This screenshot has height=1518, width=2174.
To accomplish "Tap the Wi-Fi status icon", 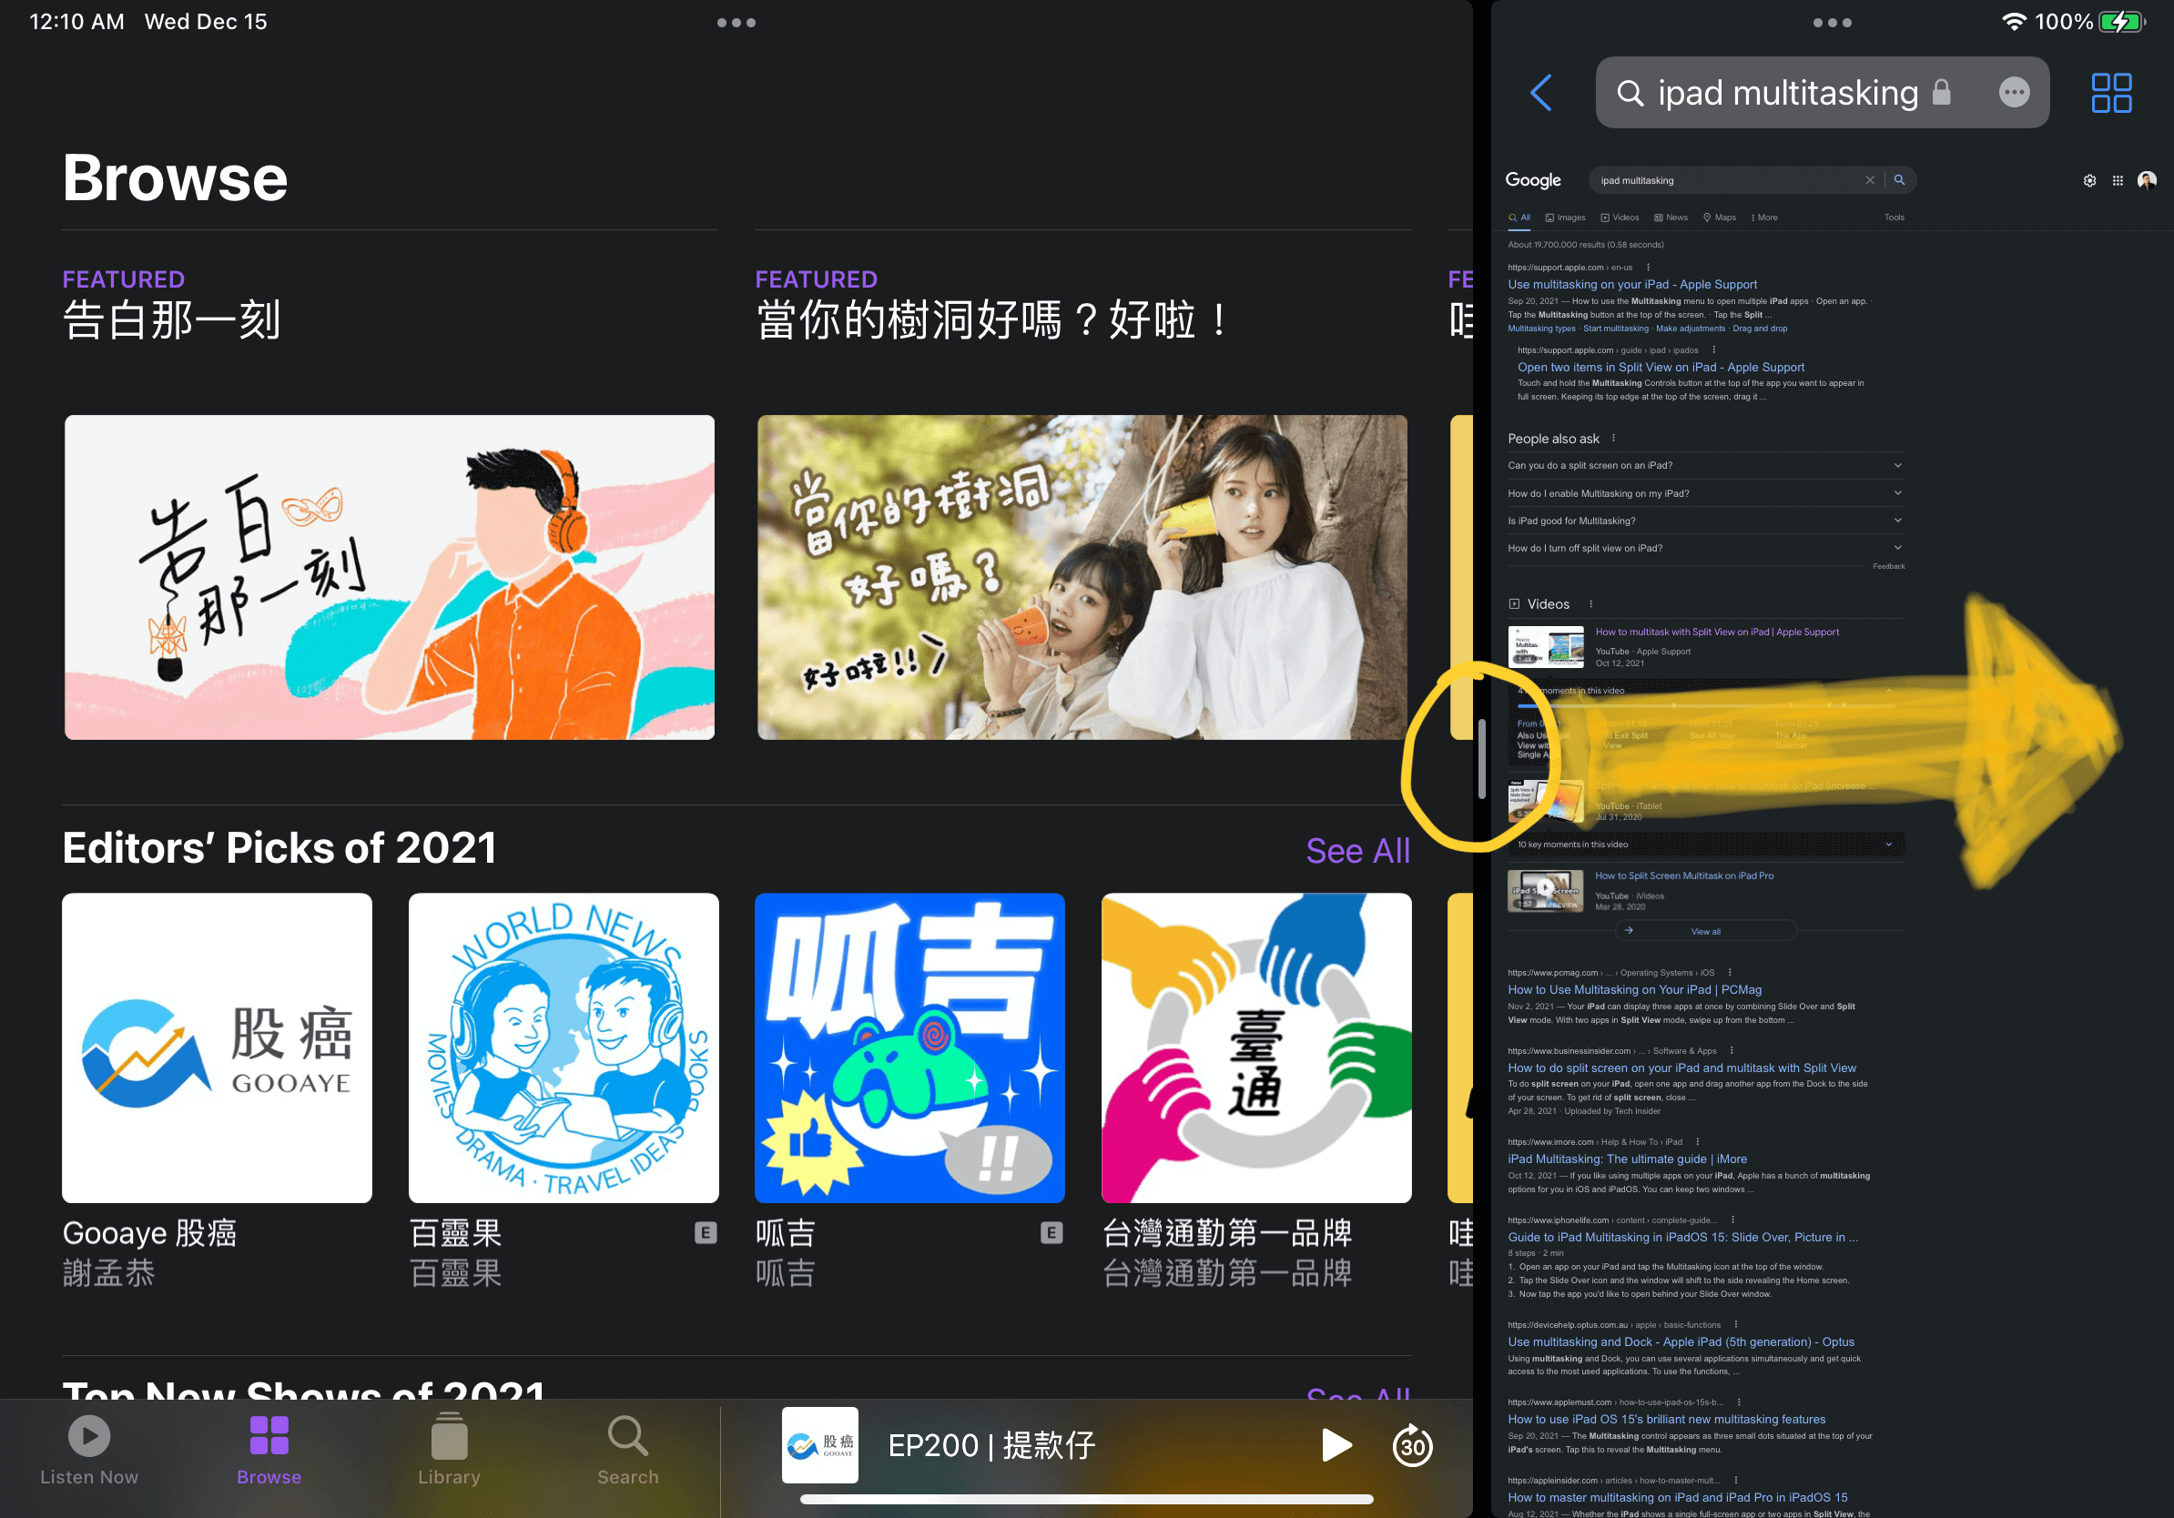I will (x=2014, y=22).
